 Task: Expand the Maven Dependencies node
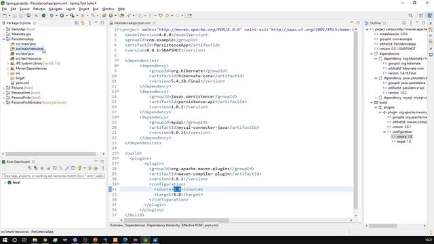point(8,68)
